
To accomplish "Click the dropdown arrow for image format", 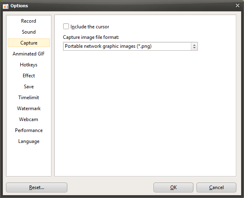I will coord(194,47).
